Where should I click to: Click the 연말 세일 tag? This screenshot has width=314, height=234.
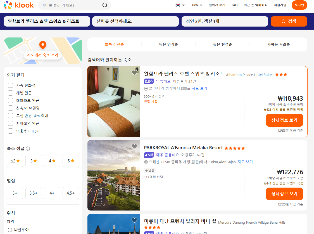pos(151,102)
